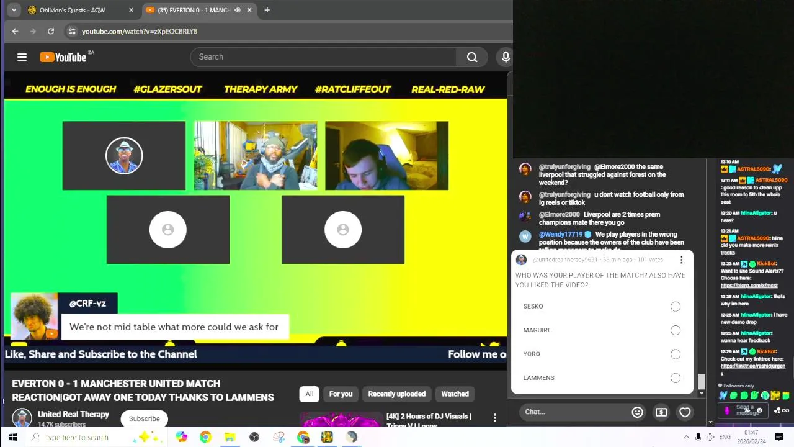Click @unitedrealtherapy9631 poll author avatar

pyautogui.click(x=521, y=260)
